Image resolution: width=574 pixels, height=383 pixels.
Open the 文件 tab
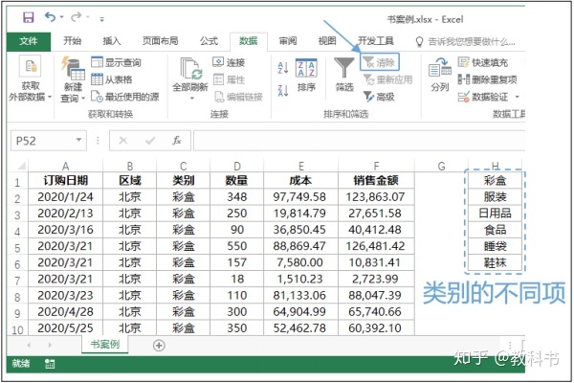[28, 41]
